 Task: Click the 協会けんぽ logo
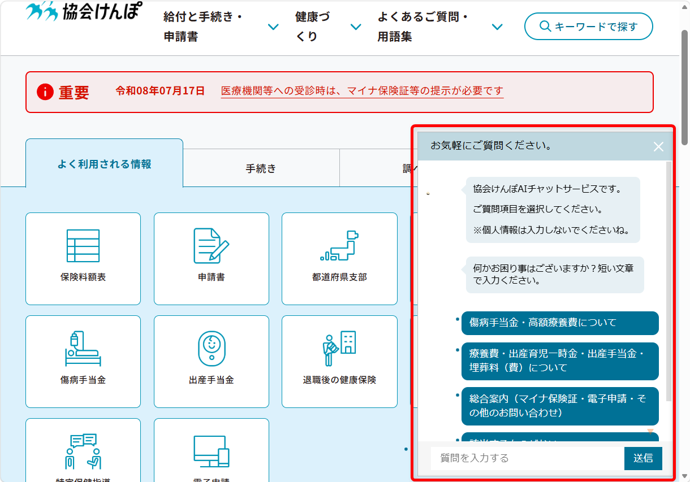(x=84, y=11)
